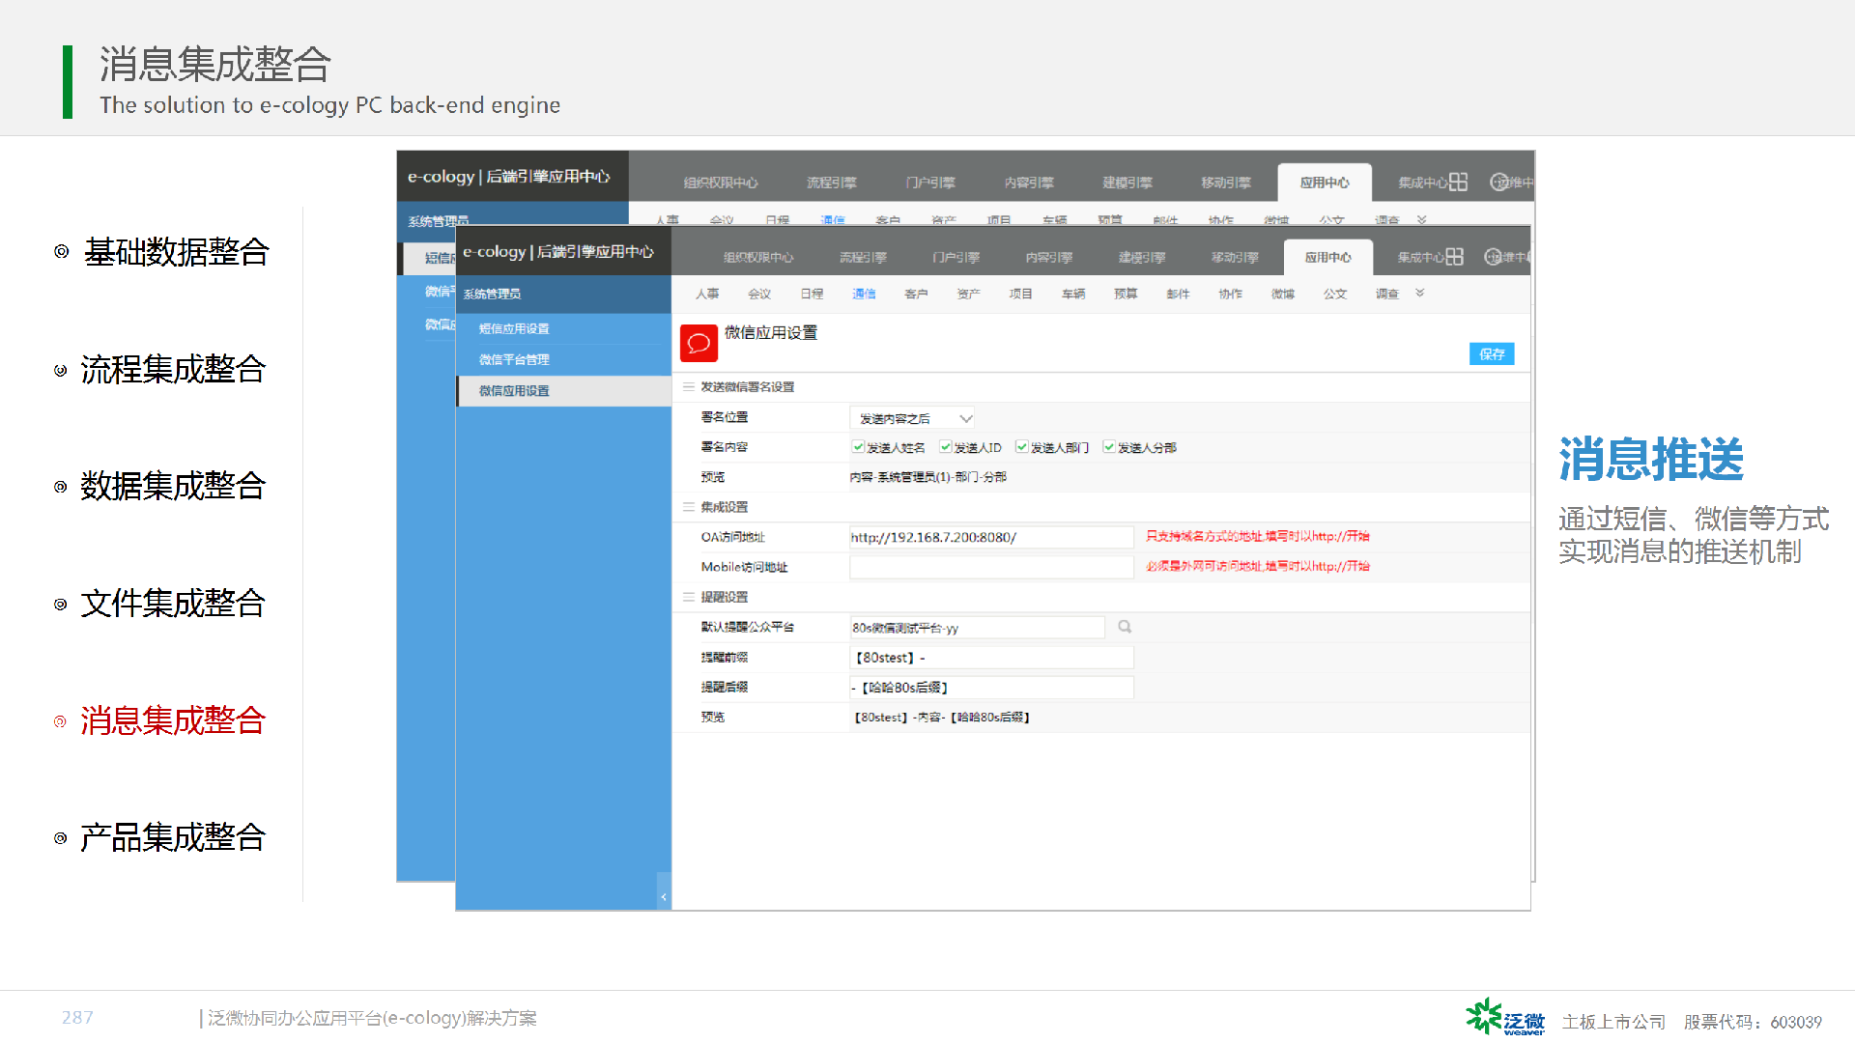This screenshot has width=1855, height=1043.
Task: Click the round 运维中心 icon in front window
Action: (1494, 257)
